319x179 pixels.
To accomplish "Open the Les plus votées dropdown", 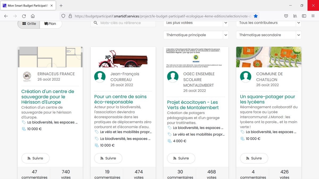I will click(x=196, y=23).
